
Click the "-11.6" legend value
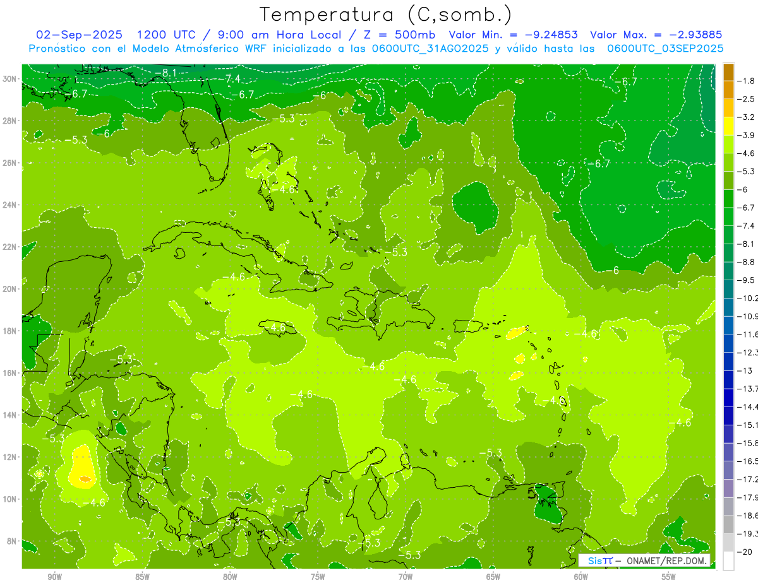[x=748, y=334]
